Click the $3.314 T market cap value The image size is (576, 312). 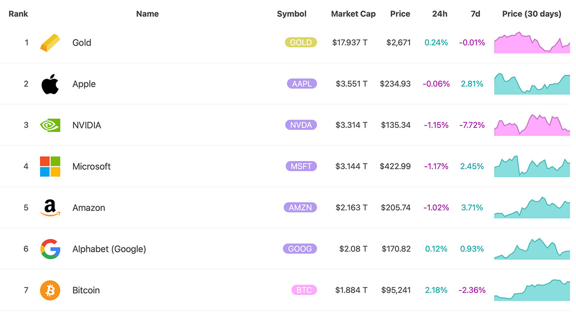(352, 125)
